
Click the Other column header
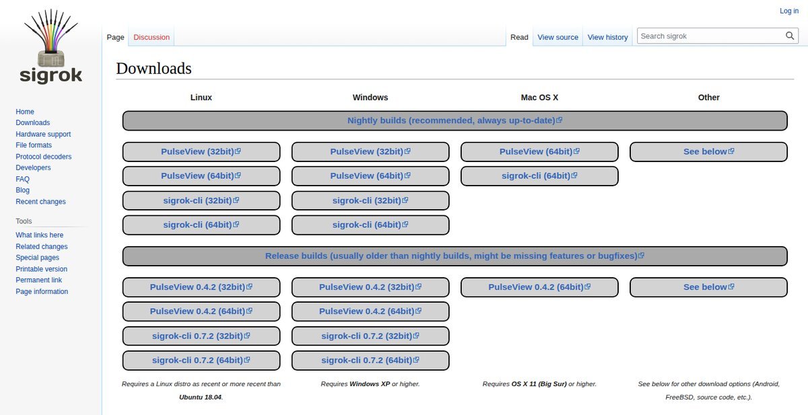click(x=708, y=98)
